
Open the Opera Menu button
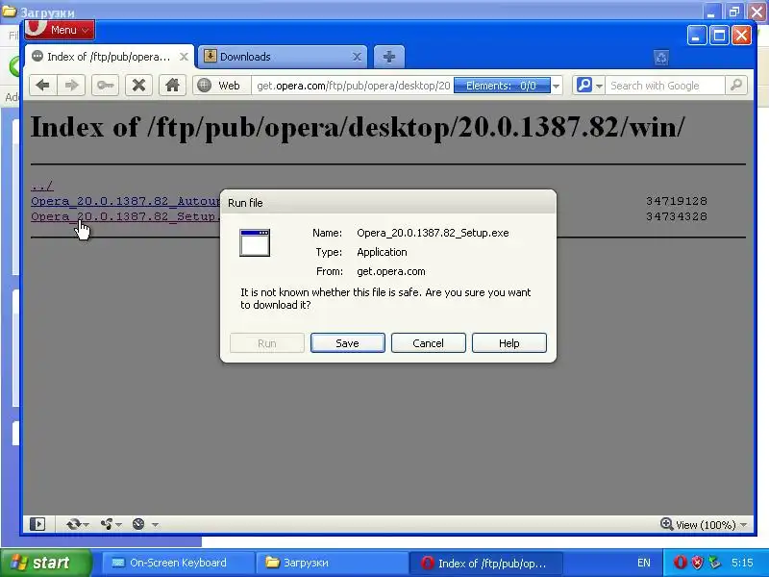pyautogui.click(x=60, y=30)
